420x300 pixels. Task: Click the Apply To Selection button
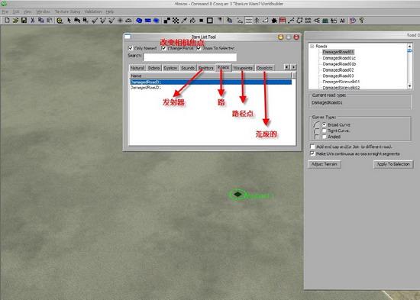click(393, 164)
